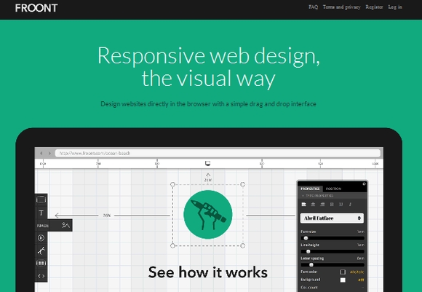The image size is (422, 292).
Task: Click the Font color hex value
Action: coord(357,272)
